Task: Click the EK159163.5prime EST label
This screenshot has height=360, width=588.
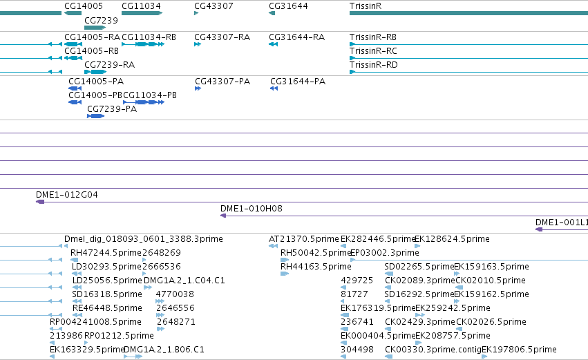Action: (492, 267)
